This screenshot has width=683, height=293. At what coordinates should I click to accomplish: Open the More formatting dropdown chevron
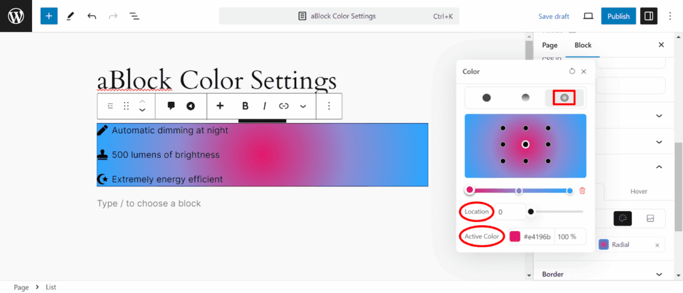click(x=303, y=106)
